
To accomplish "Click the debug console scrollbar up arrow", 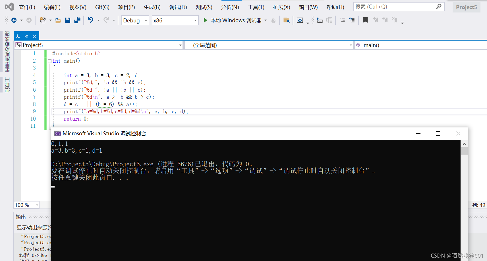I will tap(464, 144).
